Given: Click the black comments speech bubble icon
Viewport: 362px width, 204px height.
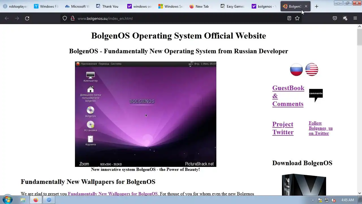Looking at the screenshot, I should pos(316,95).
